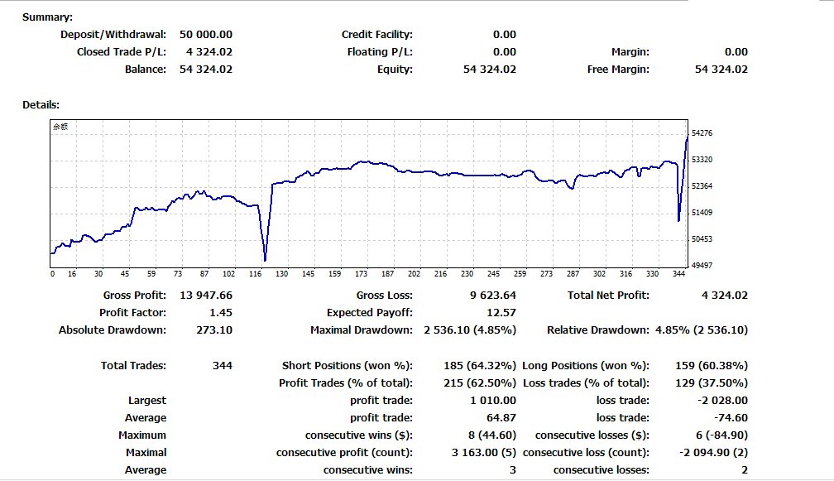Click the "Expected Payoff:" label
The width and height of the screenshot is (834, 481).
[x=370, y=313]
